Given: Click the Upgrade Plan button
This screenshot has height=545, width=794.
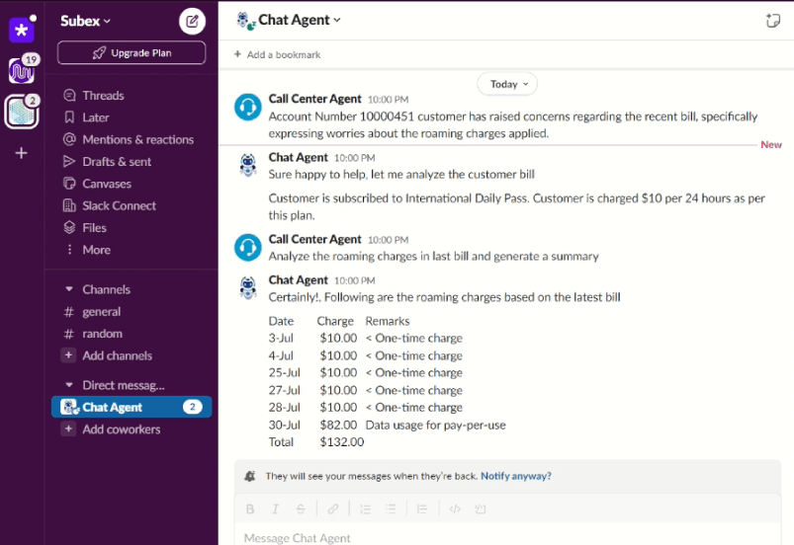Looking at the screenshot, I should click(x=132, y=52).
